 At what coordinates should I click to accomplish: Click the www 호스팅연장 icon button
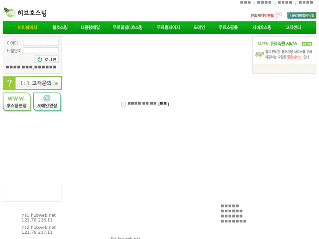coord(17,102)
